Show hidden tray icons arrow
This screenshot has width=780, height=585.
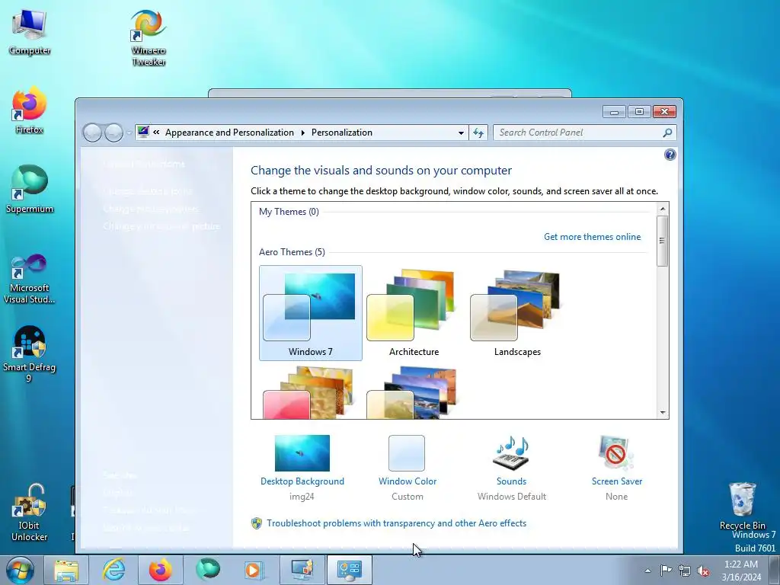click(x=647, y=571)
